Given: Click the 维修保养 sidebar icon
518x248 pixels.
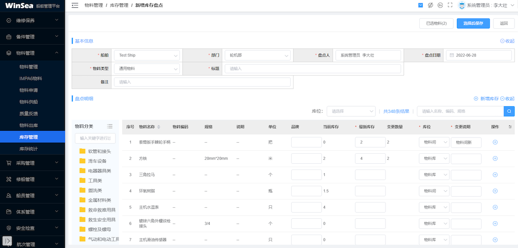Looking at the screenshot, I should point(9,21).
